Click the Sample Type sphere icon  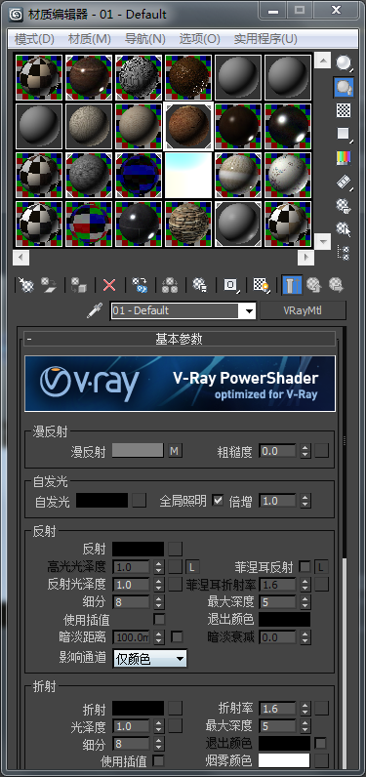click(344, 62)
